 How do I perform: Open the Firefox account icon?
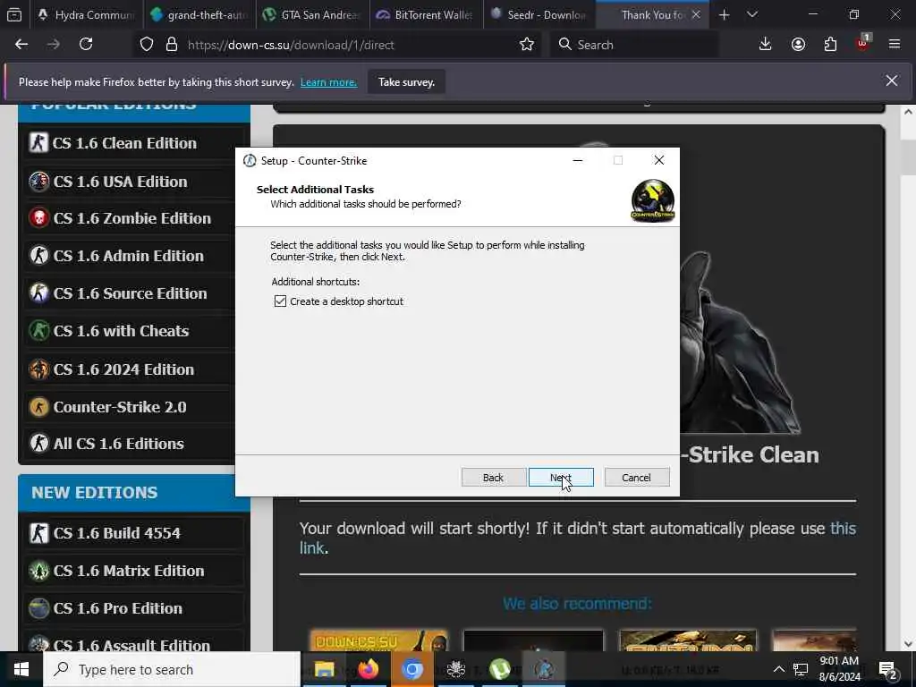click(x=798, y=45)
